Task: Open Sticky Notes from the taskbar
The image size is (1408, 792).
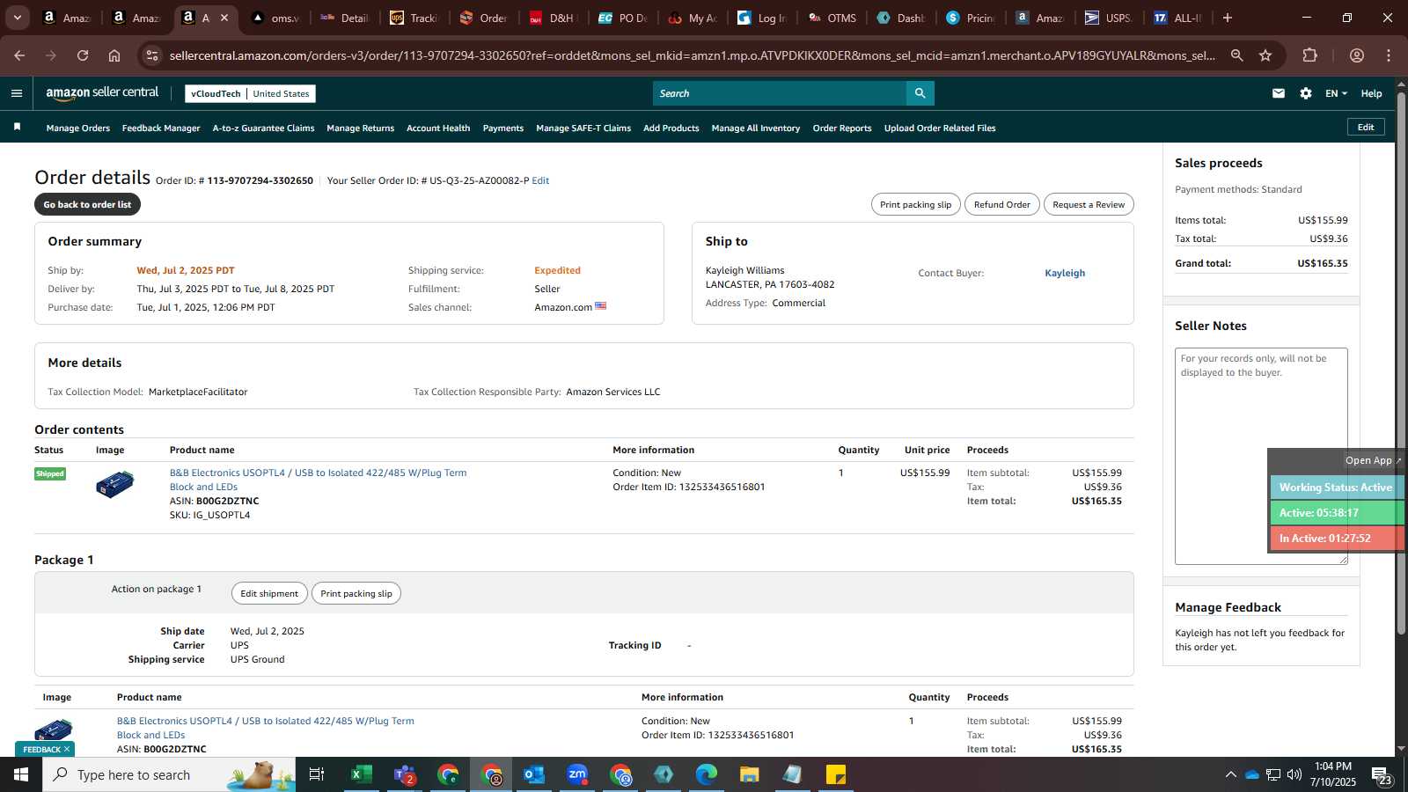Action: pos(836,774)
